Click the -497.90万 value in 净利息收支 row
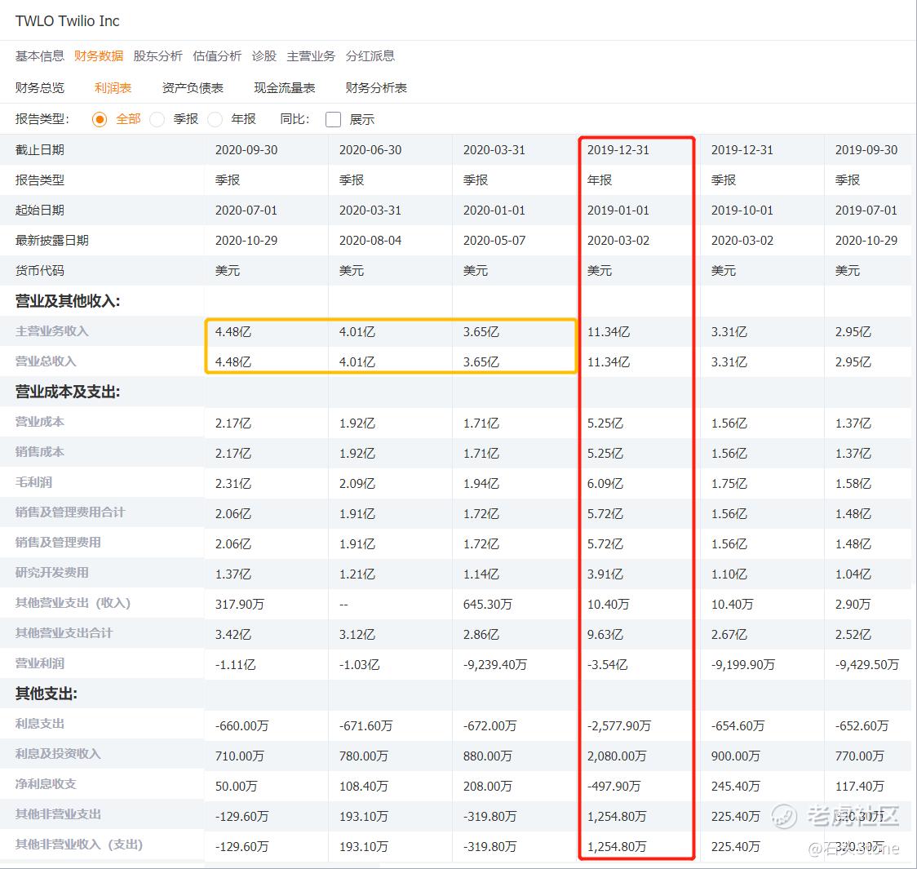Viewport: 917px width, 869px height. [x=614, y=787]
